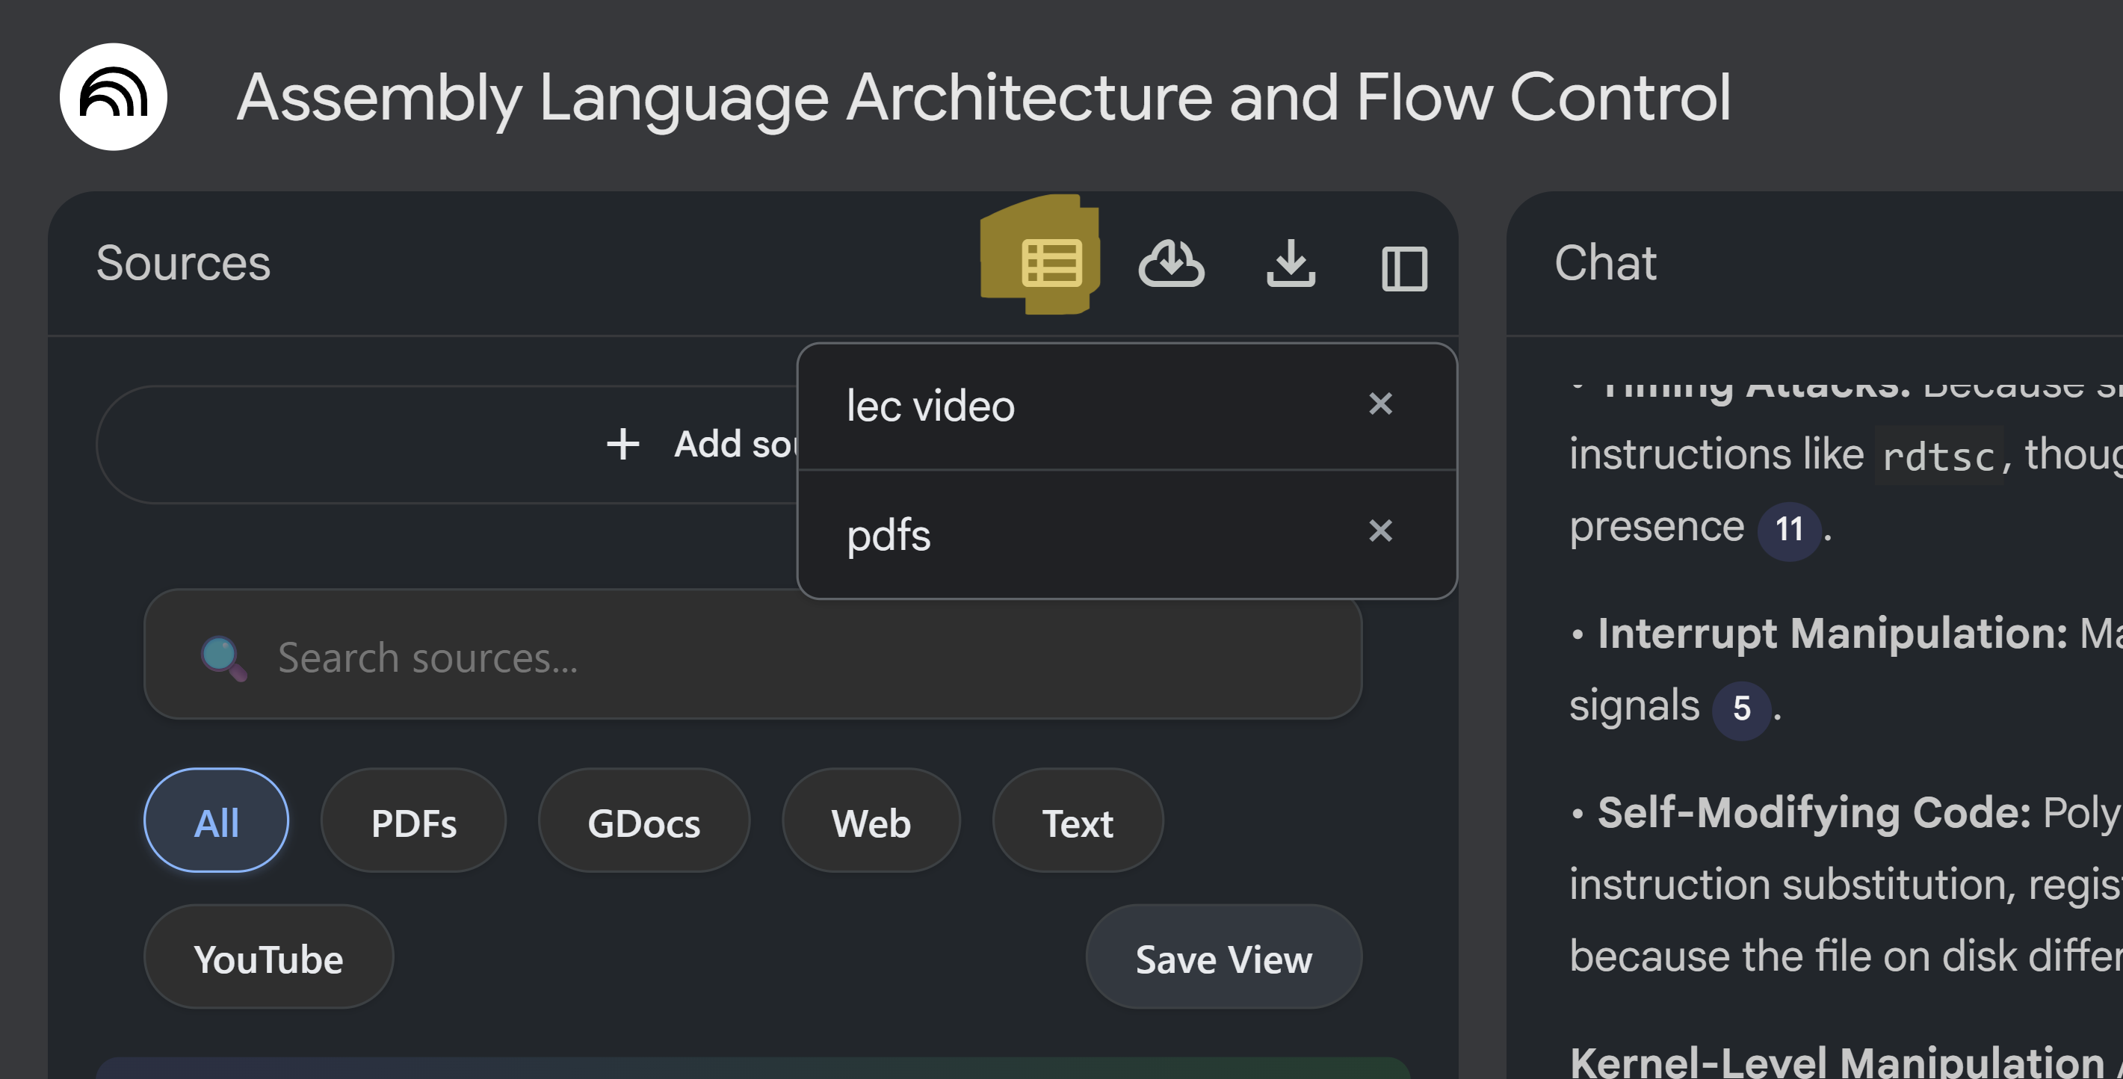Focus the Search sources field
The image size is (2123, 1079).
pos(753,655)
